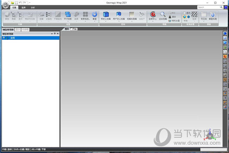Screen dimensions: 229x153
Task: Select the red rotation center icon
Action: click(x=153, y=15)
